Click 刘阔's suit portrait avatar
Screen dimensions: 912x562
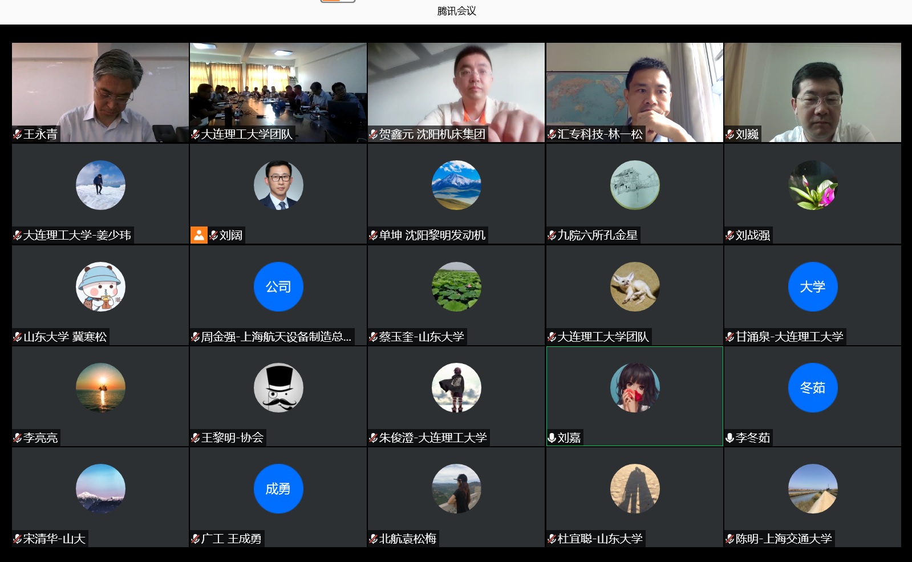(x=278, y=185)
